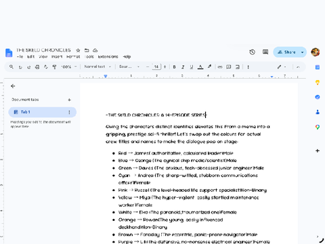Open Google Tasks from side panel
The height and width of the screenshot is (244, 325).
pyautogui.click(x=318, y=97)
